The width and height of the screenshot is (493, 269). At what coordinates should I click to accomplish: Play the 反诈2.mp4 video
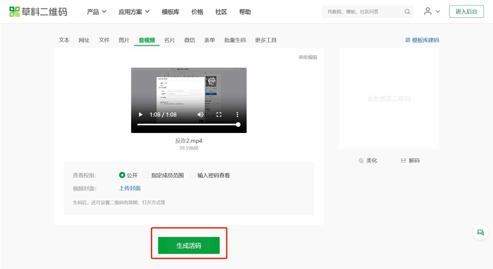[x=141, y=114]
